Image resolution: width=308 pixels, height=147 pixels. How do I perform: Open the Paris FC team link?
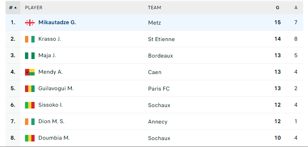click(x=159, y=89)
